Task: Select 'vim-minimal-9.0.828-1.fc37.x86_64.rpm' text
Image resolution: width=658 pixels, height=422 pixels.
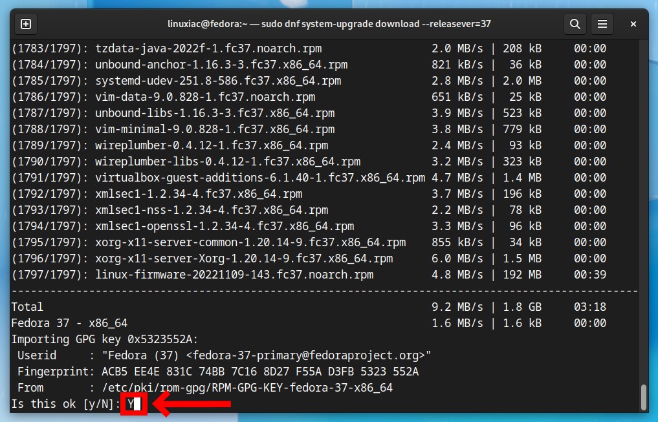Action: pyautogui.click(x=215, y=129)
